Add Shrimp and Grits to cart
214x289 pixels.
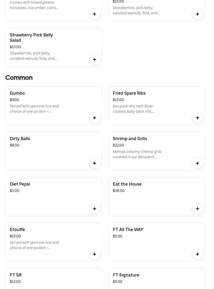coord(197,163)
